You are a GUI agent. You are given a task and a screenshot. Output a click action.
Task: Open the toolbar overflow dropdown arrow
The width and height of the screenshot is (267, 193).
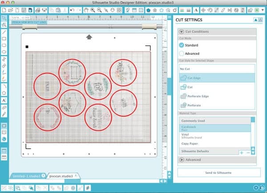point(263,10)
